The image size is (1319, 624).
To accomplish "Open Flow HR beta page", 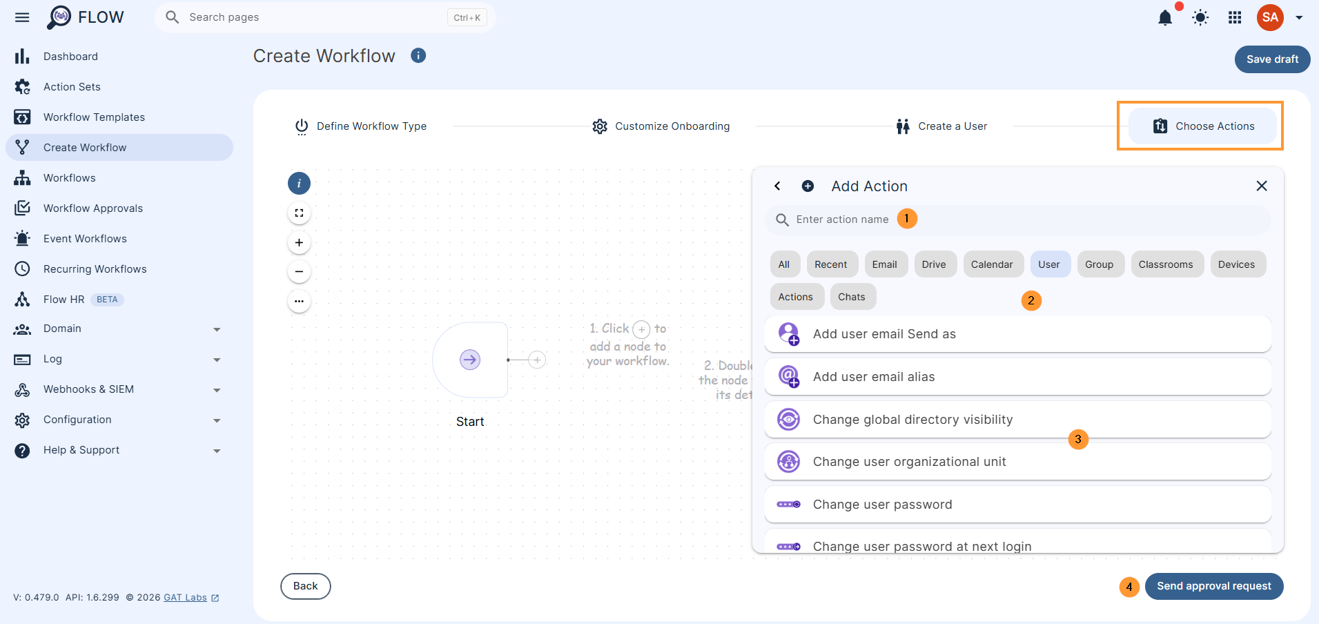I will [119, 300].
